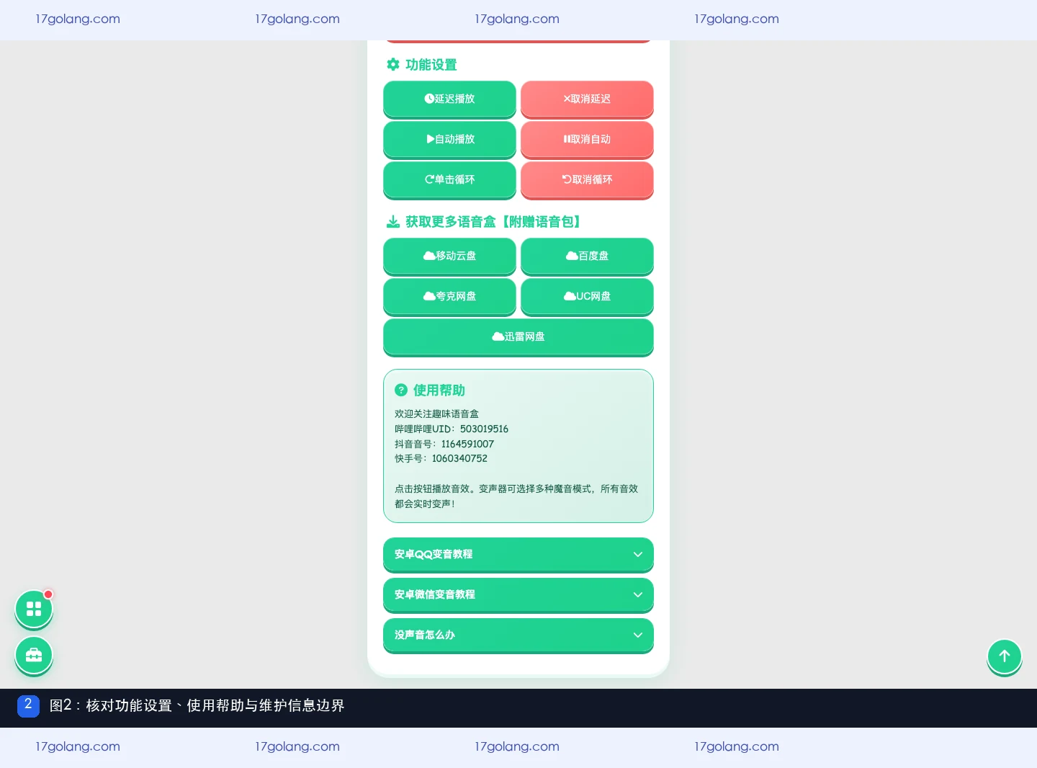Click the 使用帮助 heading

pos(439,390)
